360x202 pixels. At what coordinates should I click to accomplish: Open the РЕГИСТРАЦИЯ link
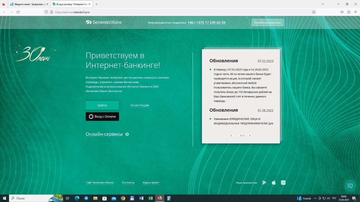[x=139, y=105]
